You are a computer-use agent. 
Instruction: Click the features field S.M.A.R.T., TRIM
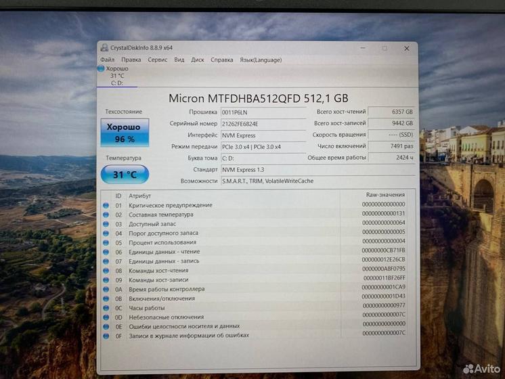coord(318,181)
